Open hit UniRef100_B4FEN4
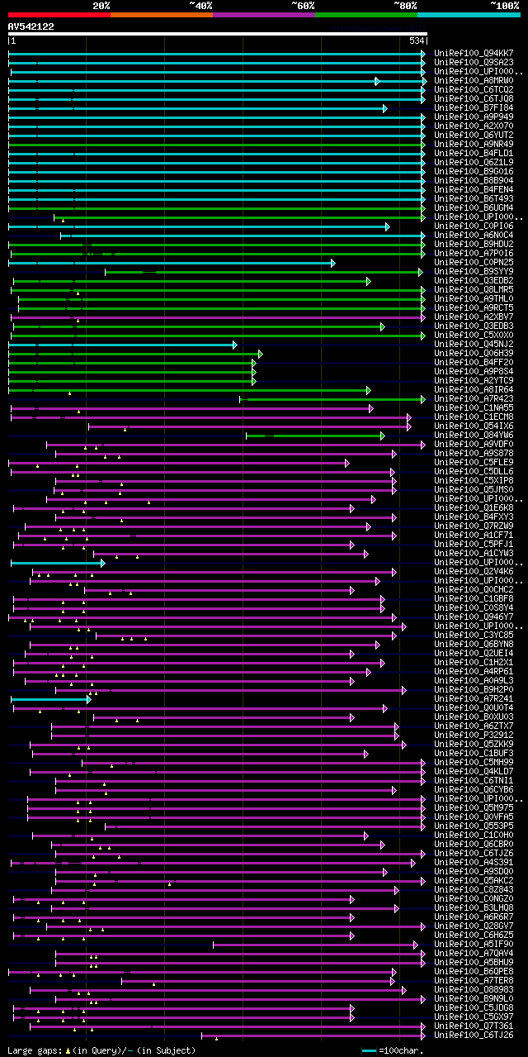This screenshot has width=528, height=1057. tap(475, 189)
